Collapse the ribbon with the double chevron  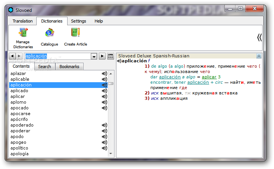(x=259, y=37)
